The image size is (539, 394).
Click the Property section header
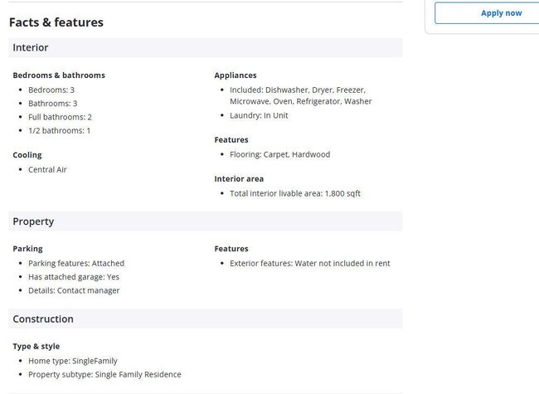pyautogui.click(x=206, y=221)
